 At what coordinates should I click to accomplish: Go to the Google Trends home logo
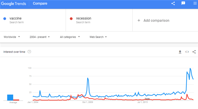click(13, 3)
